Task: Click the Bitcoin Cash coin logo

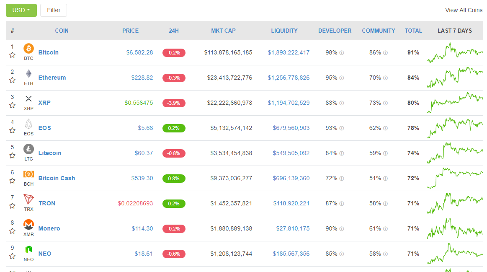Action: pyautogui.click(x=28, y=174)
